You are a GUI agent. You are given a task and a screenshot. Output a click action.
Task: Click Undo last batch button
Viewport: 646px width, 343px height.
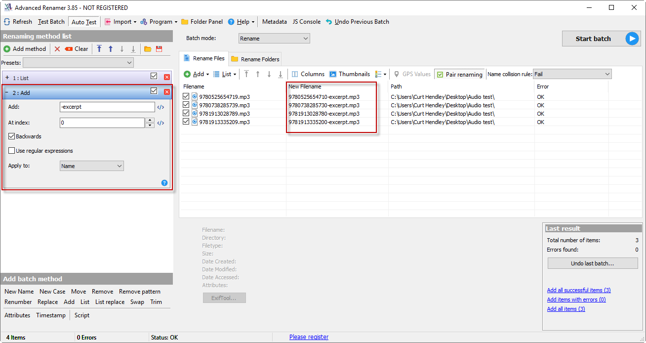click(593, 263)
